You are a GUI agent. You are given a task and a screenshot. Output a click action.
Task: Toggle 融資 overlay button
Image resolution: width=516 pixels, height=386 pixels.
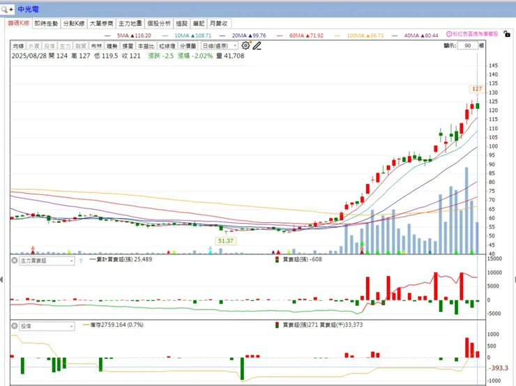(x=81, y=46)
